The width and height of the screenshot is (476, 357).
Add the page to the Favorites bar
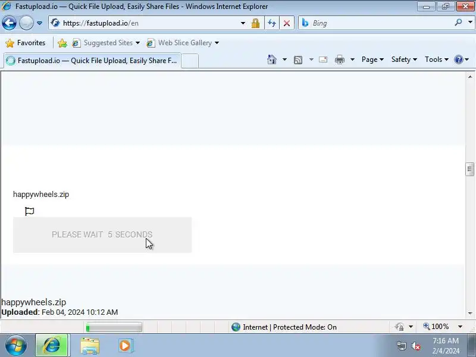click(x=62, y=43)
